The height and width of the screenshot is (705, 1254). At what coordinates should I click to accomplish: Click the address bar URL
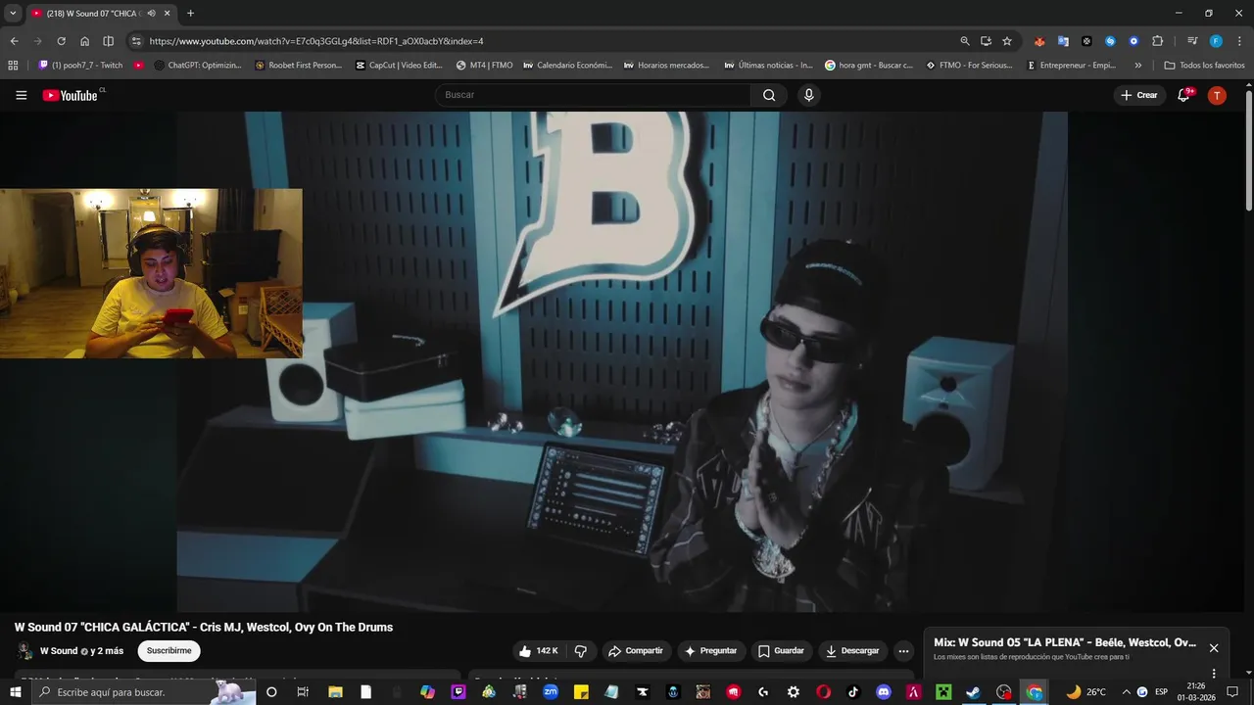(x=316, y=41)
